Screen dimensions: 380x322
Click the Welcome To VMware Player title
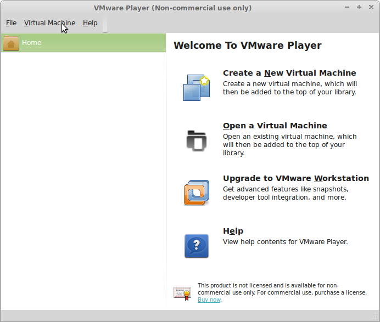click(x=248, y=46)
